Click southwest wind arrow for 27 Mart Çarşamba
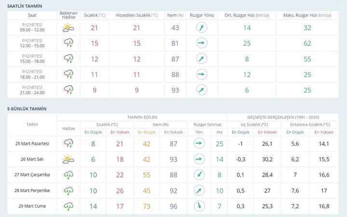This screenshot has height=217, width=347. click(x=199, y=175)
